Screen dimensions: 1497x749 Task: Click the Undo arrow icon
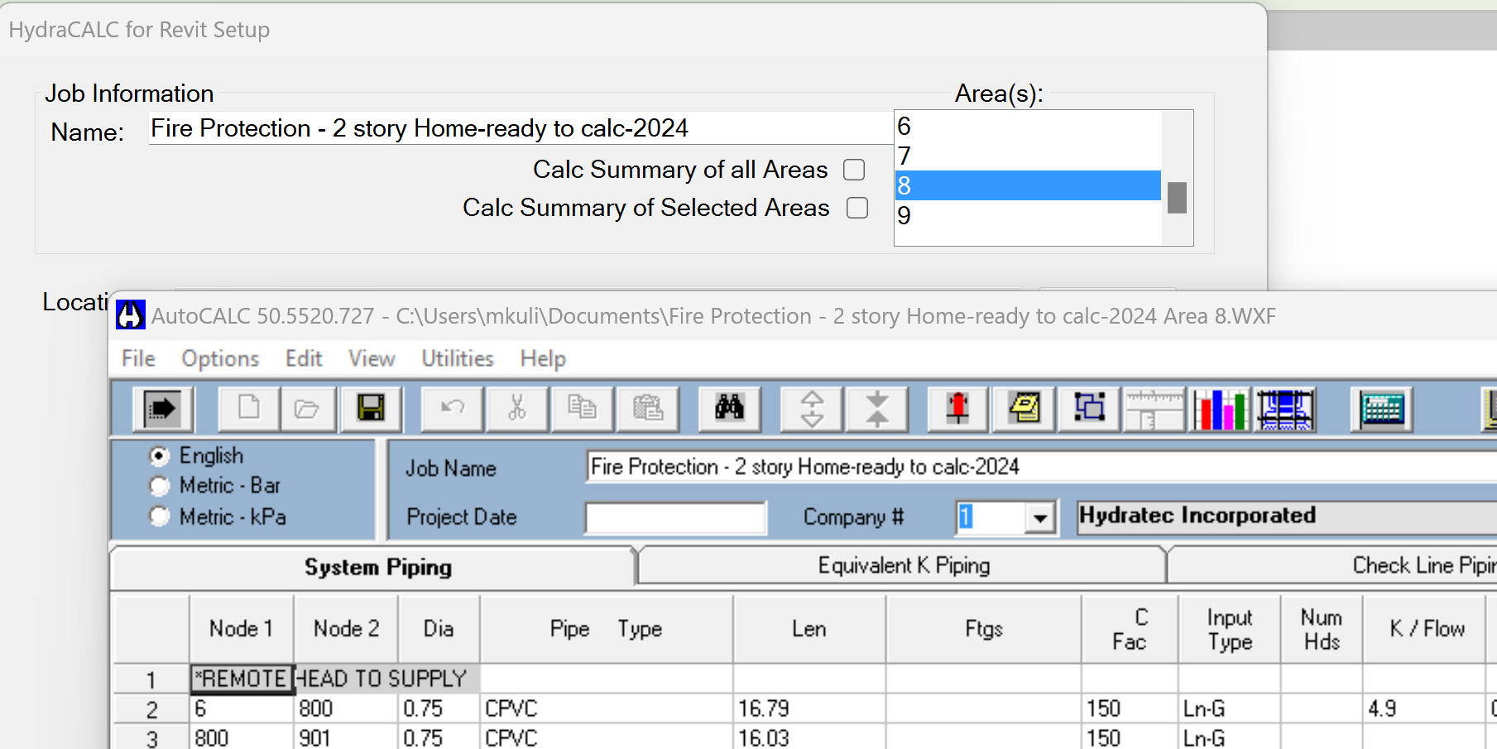[453, 408]
